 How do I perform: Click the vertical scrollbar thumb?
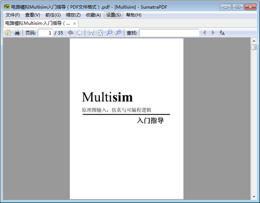click(253, 47)
